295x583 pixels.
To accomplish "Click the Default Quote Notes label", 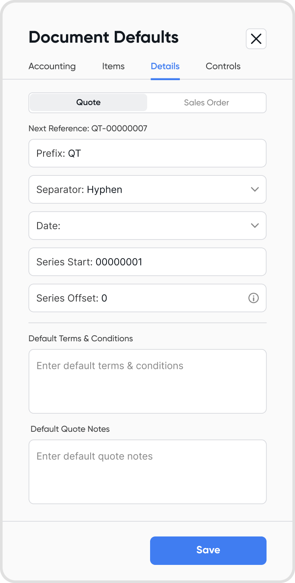I will [70, 429].
